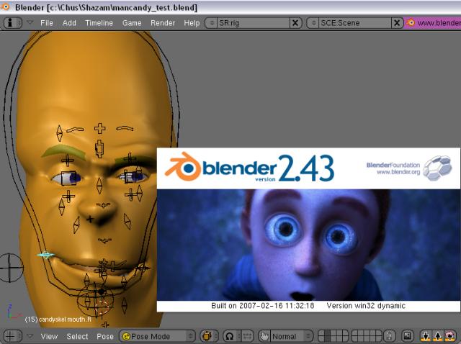
Task: Open the viewport draw type selector
Action: 208,336
